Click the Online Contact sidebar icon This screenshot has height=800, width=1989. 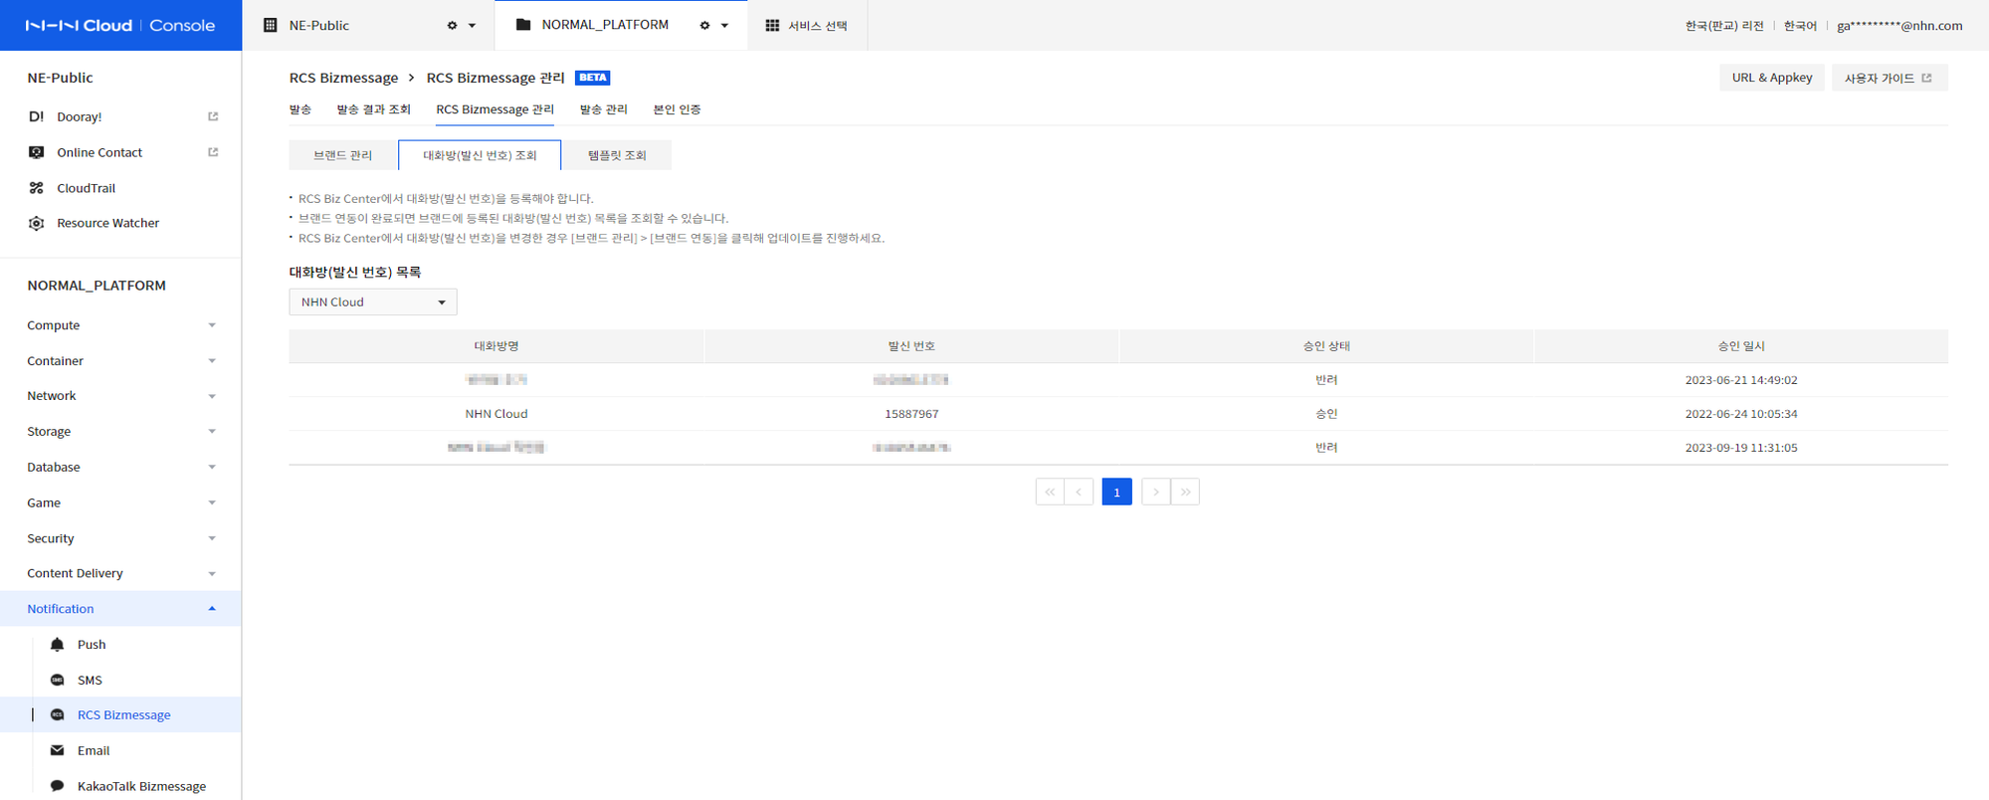[37, 152]
